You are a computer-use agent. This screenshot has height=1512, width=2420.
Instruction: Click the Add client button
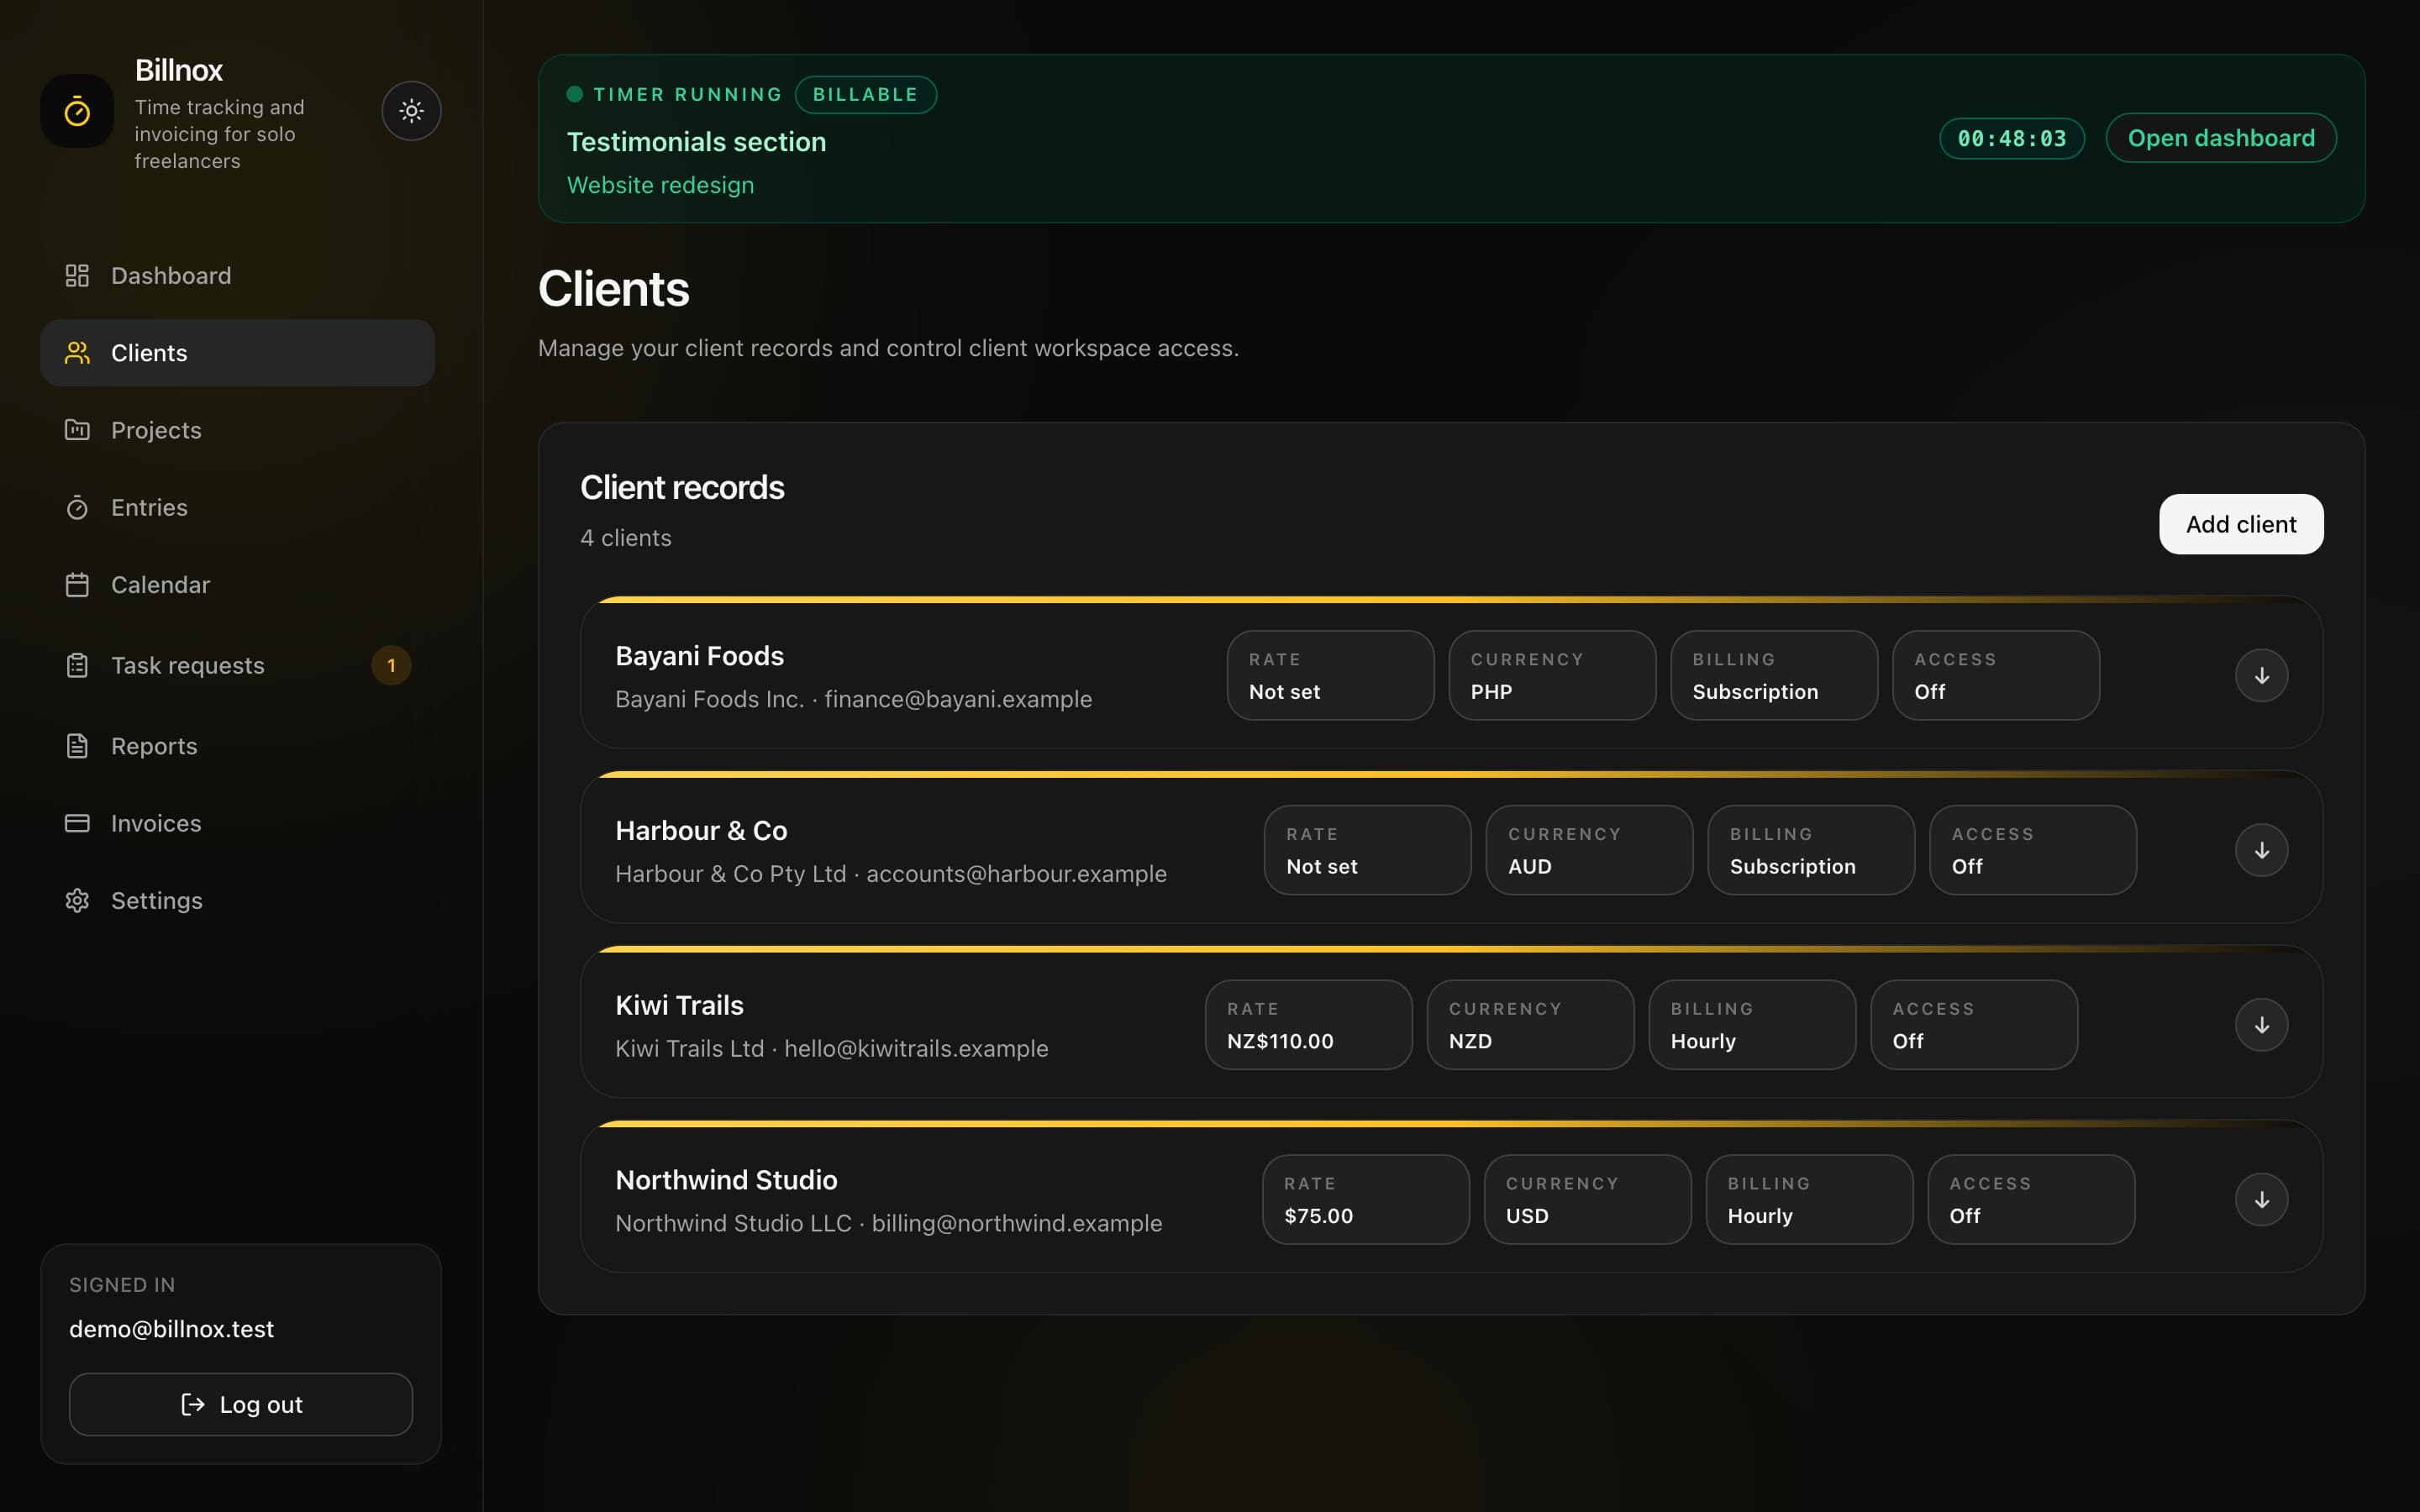pos(2241,524)
